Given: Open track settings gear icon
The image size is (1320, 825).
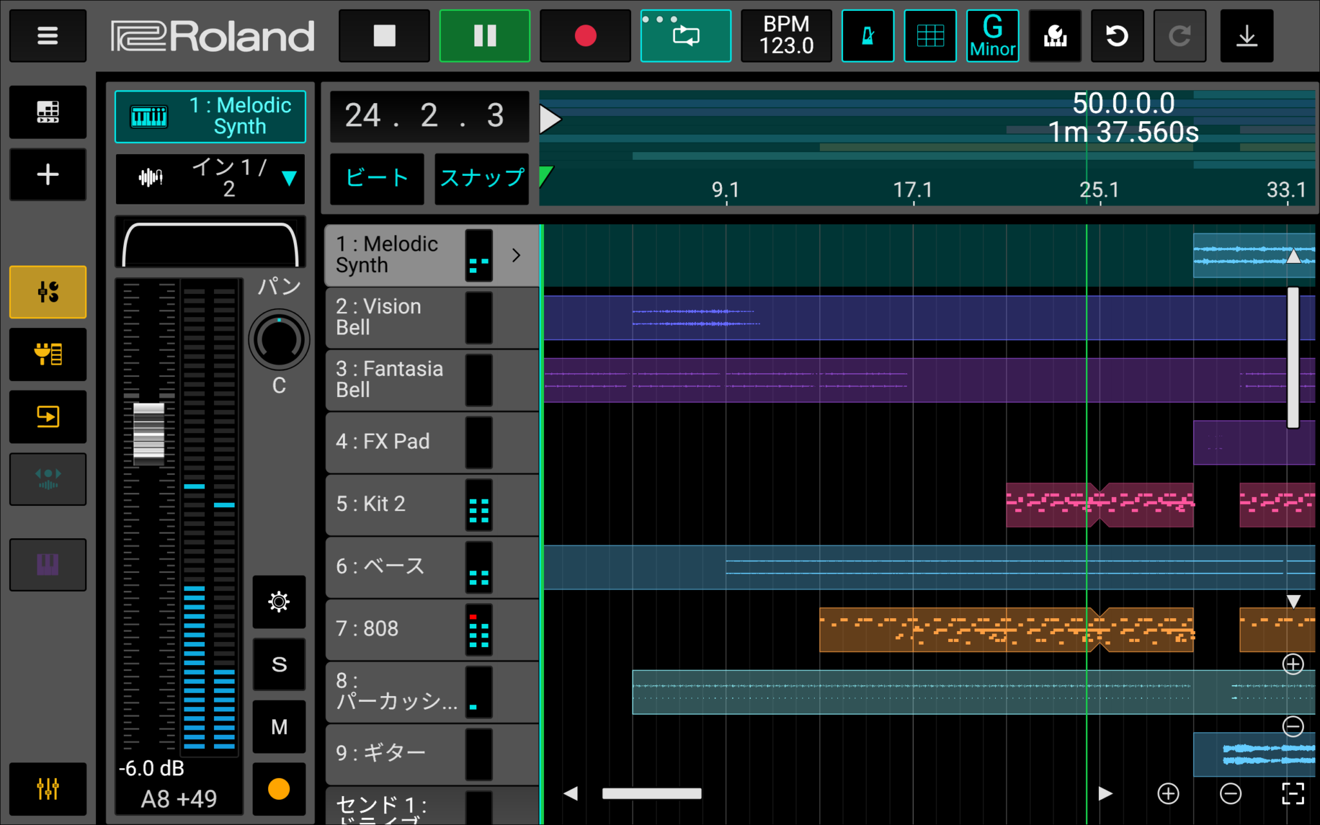Looking at the screenshot, I should (278, 602).
